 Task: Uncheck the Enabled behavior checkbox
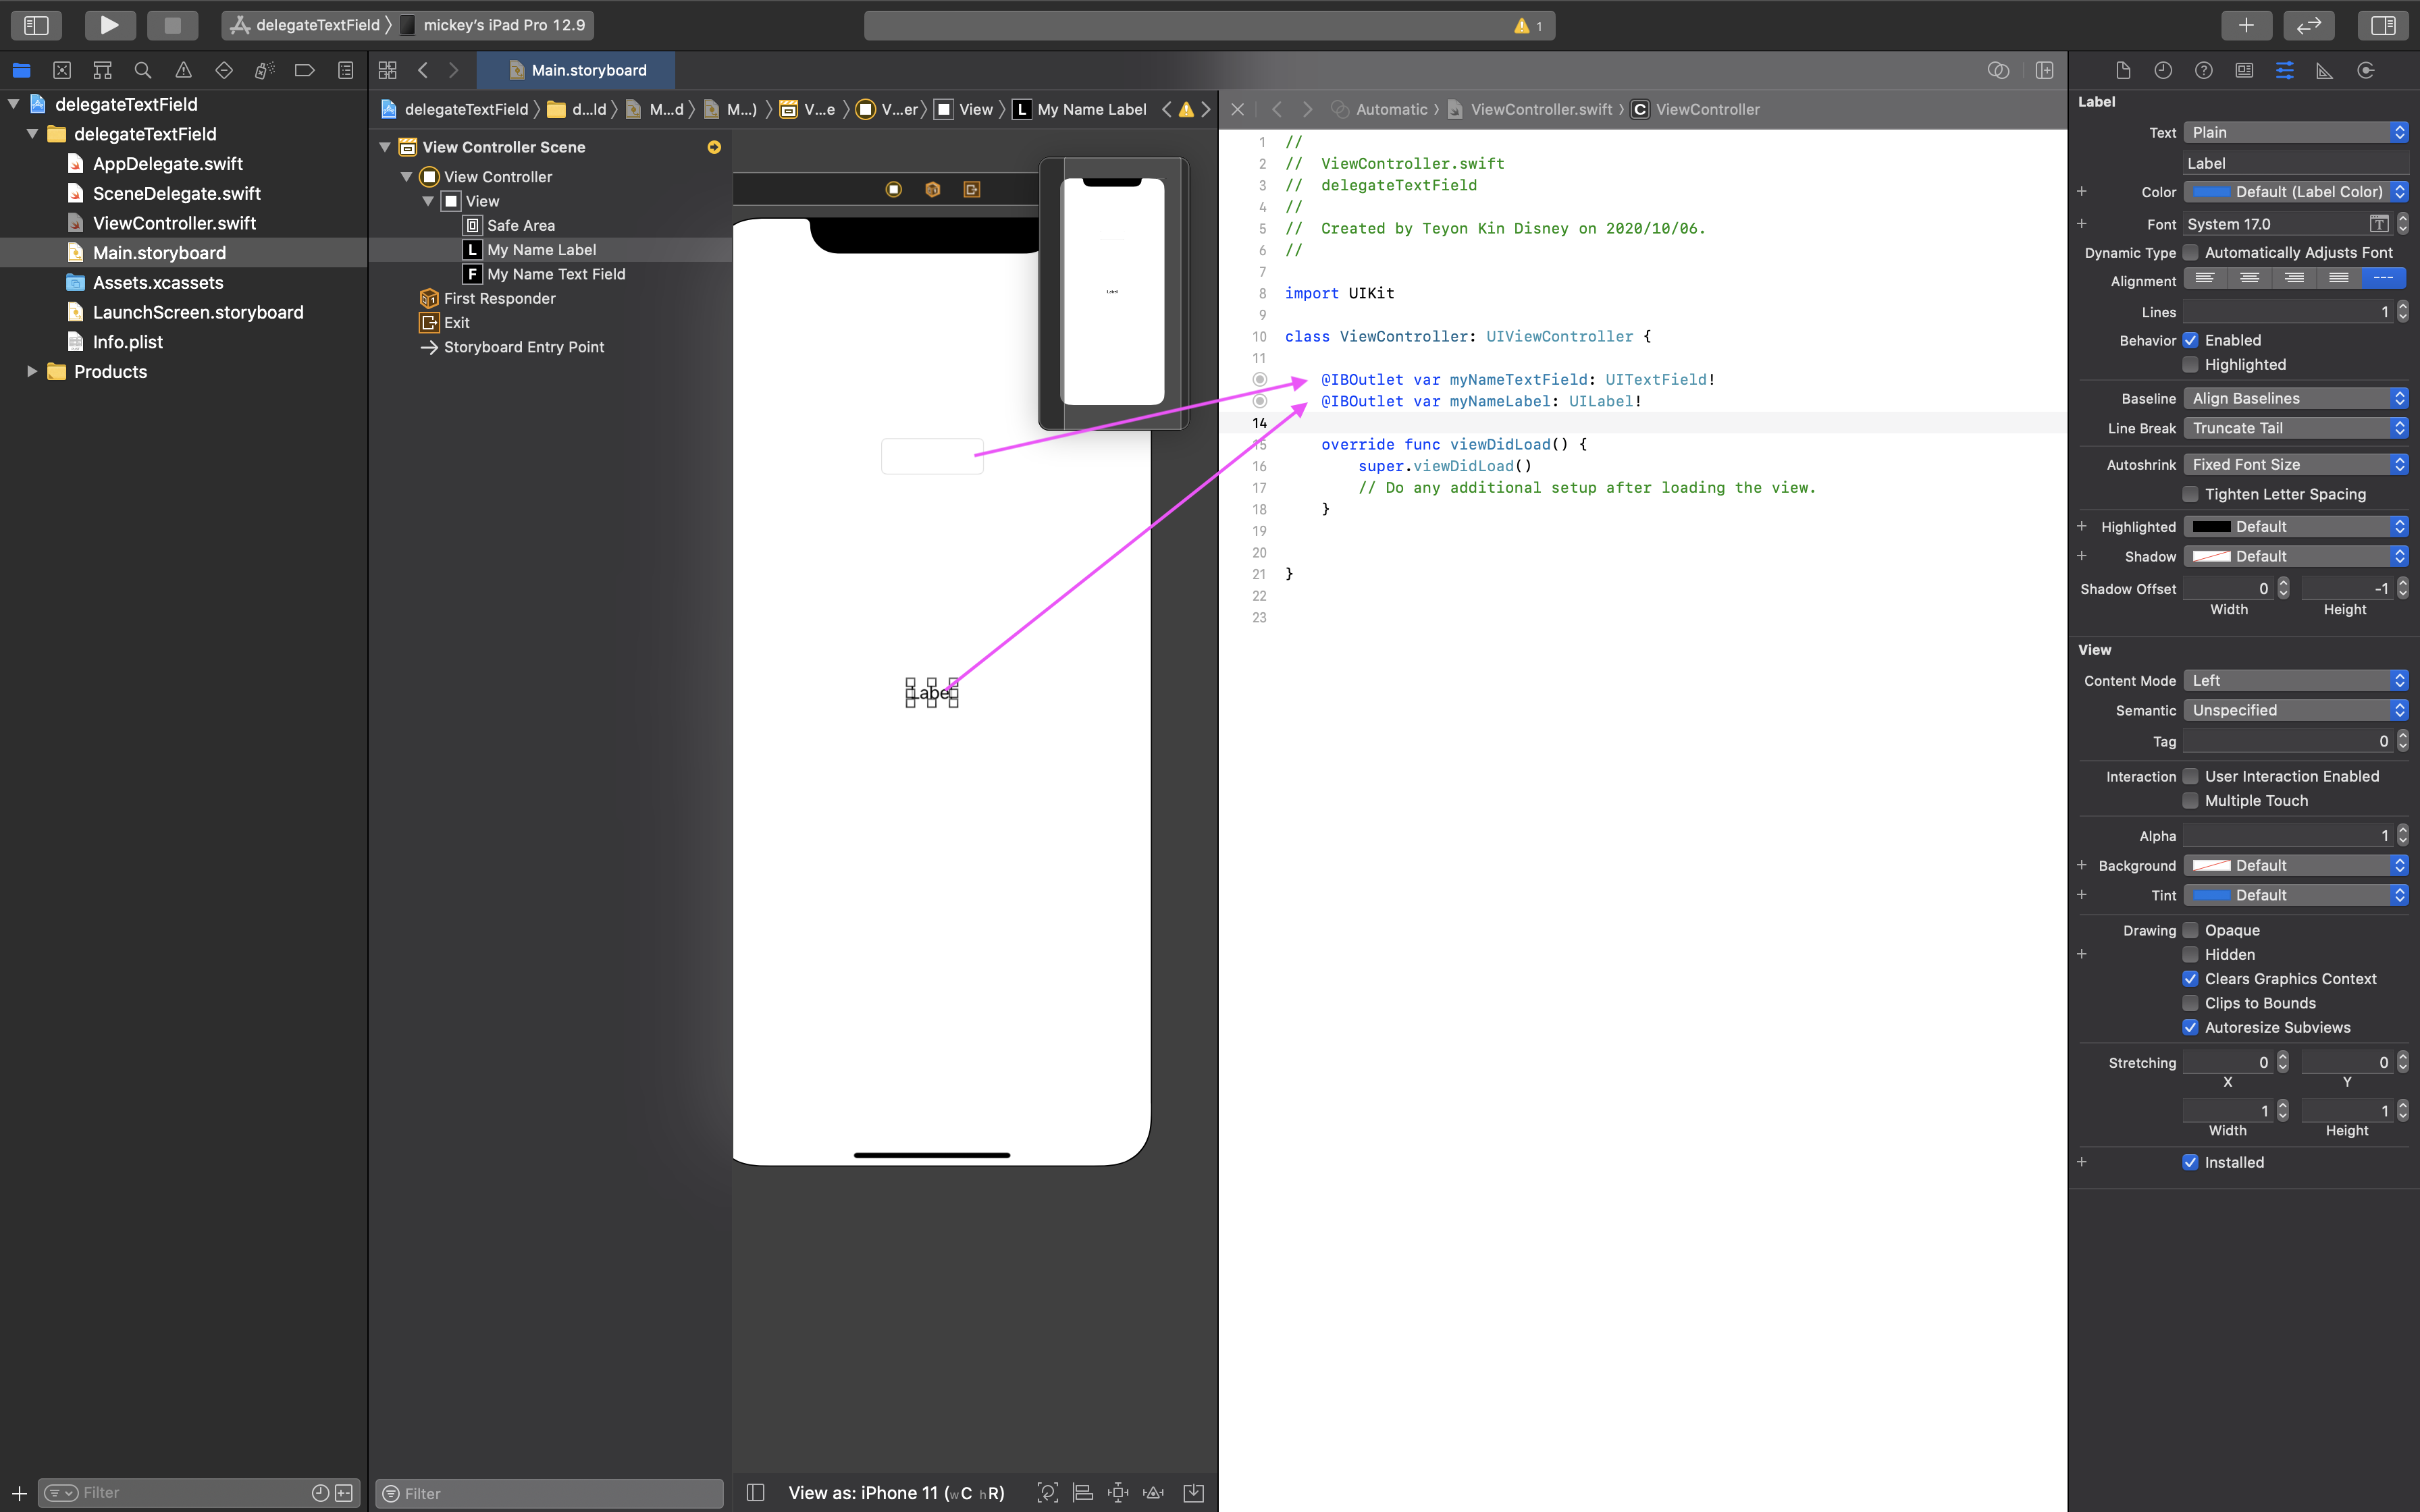click(2190, 340)
